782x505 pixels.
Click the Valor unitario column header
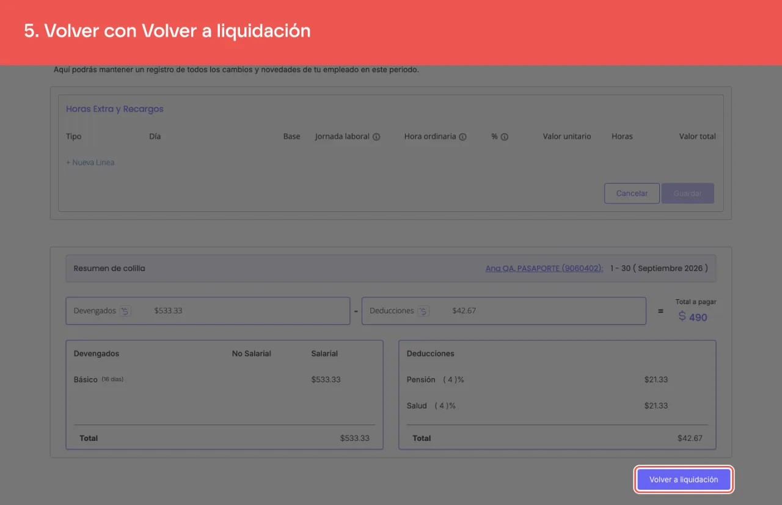567,136
